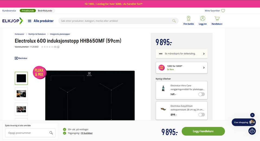Expand Se månedspris for delbetaling
Screen dimensions: 260x141
tap(181, 54)
